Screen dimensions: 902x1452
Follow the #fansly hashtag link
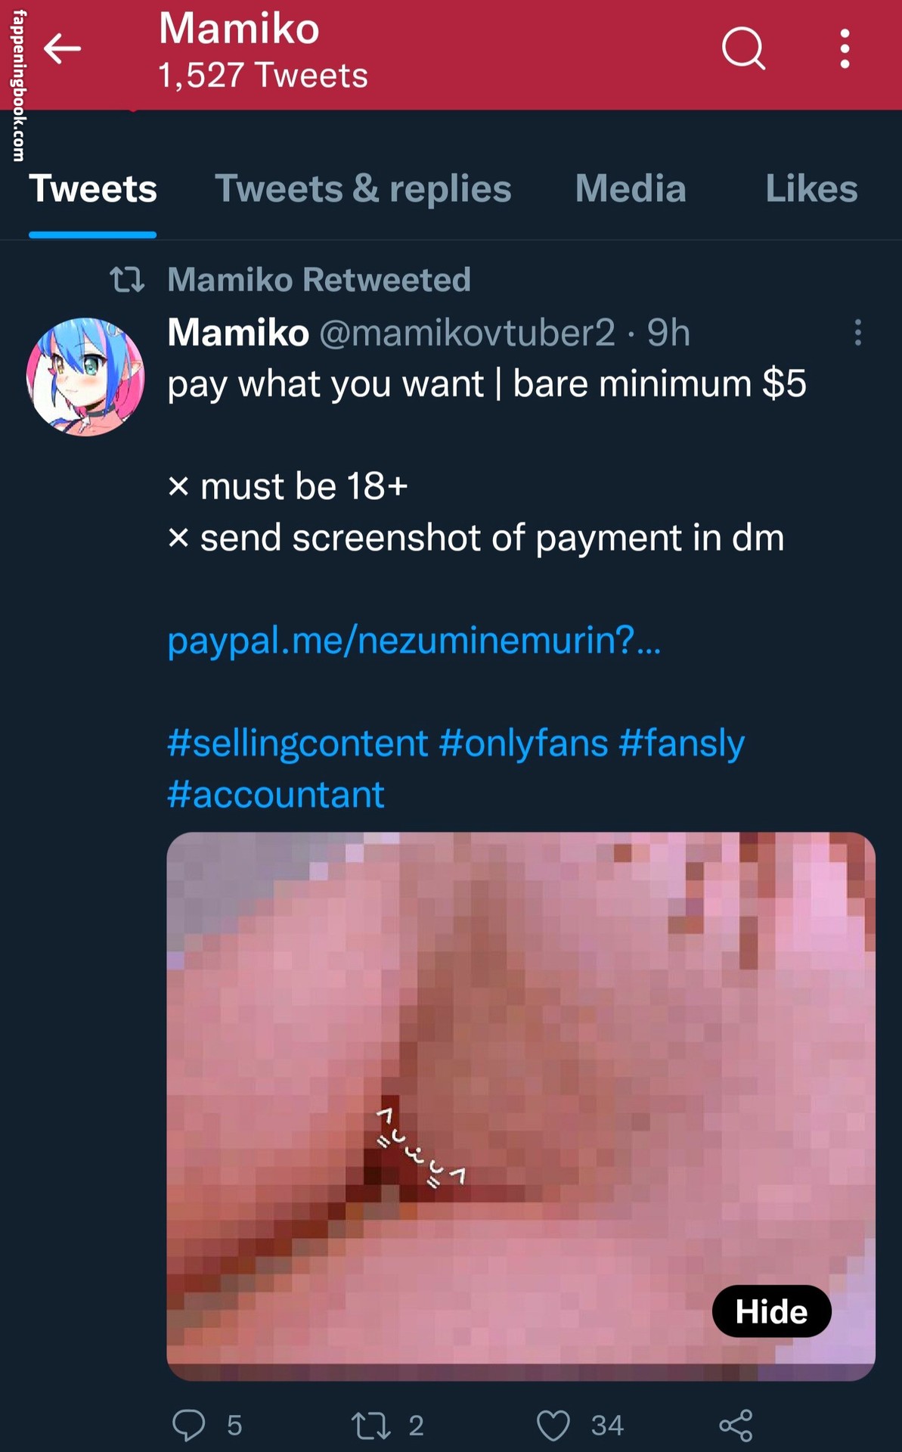[x=681, y=743]
